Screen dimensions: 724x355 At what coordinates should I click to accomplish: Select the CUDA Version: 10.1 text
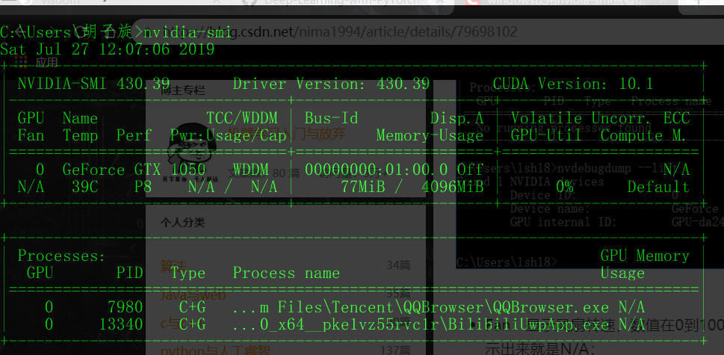(573, 84)
